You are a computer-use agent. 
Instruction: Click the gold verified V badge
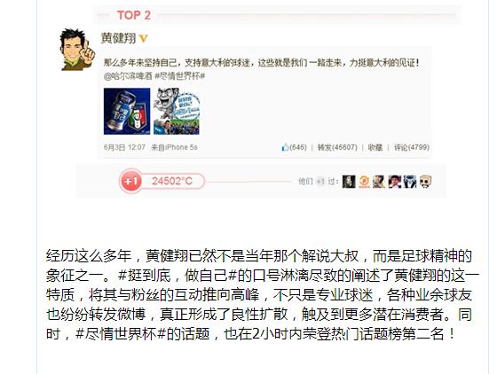pyautogui.click(x=143, y=39)
